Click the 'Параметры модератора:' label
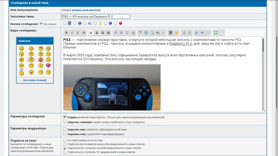This screenshot has width=278, height=156. point(28,129)
